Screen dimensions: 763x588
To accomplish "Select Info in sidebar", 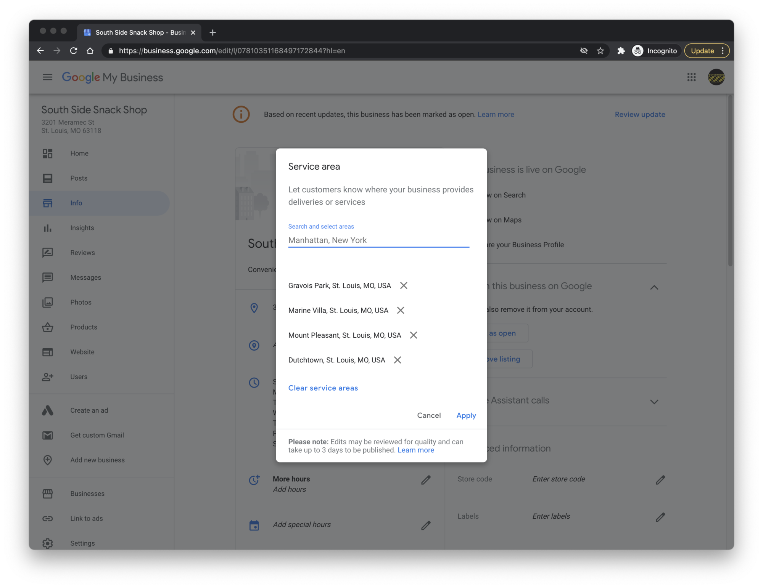I will click(99, 203).
